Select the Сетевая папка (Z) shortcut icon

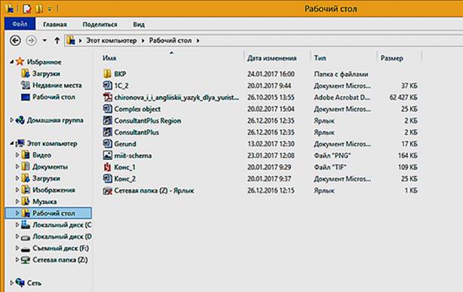[x=107, y=190]
